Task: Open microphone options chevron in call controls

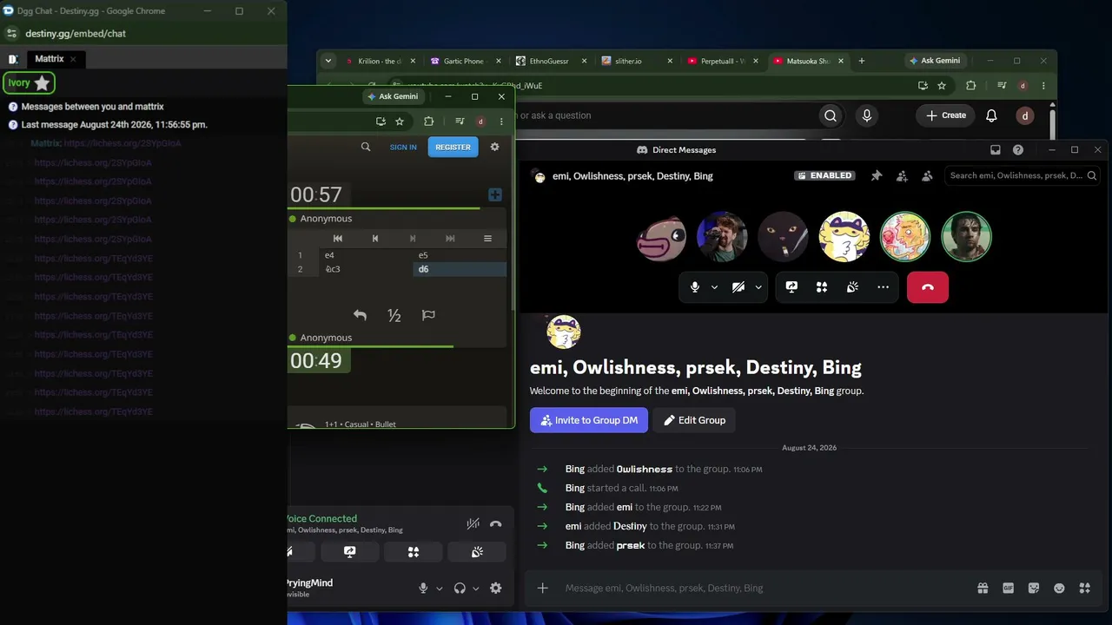Action: click(x=714, y=287)
